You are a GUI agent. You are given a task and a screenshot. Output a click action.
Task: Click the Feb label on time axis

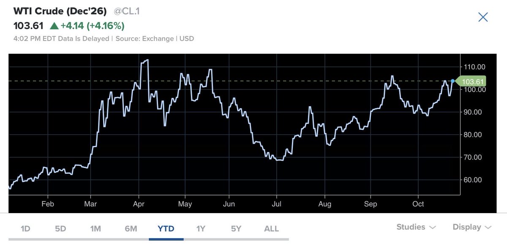pyautogui.click(x=47, y=203)
